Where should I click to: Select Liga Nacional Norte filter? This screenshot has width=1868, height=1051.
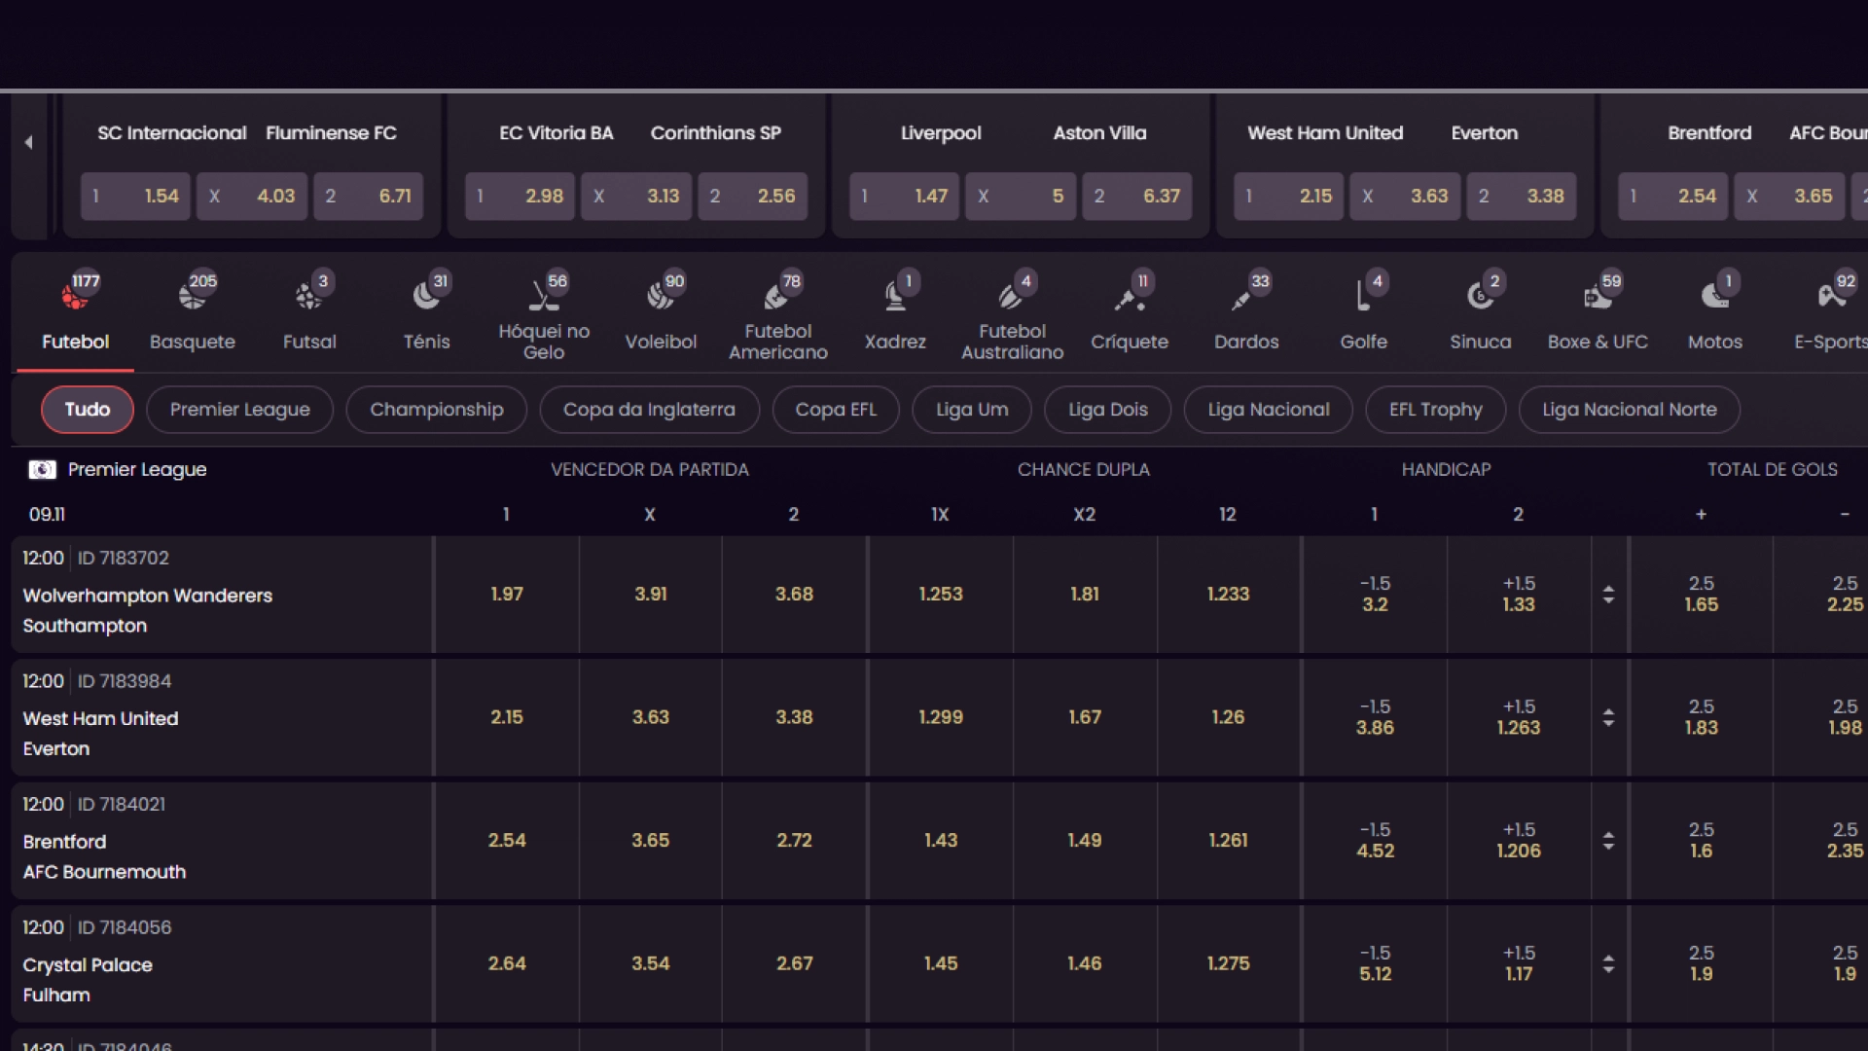[x=1630, y=410]
